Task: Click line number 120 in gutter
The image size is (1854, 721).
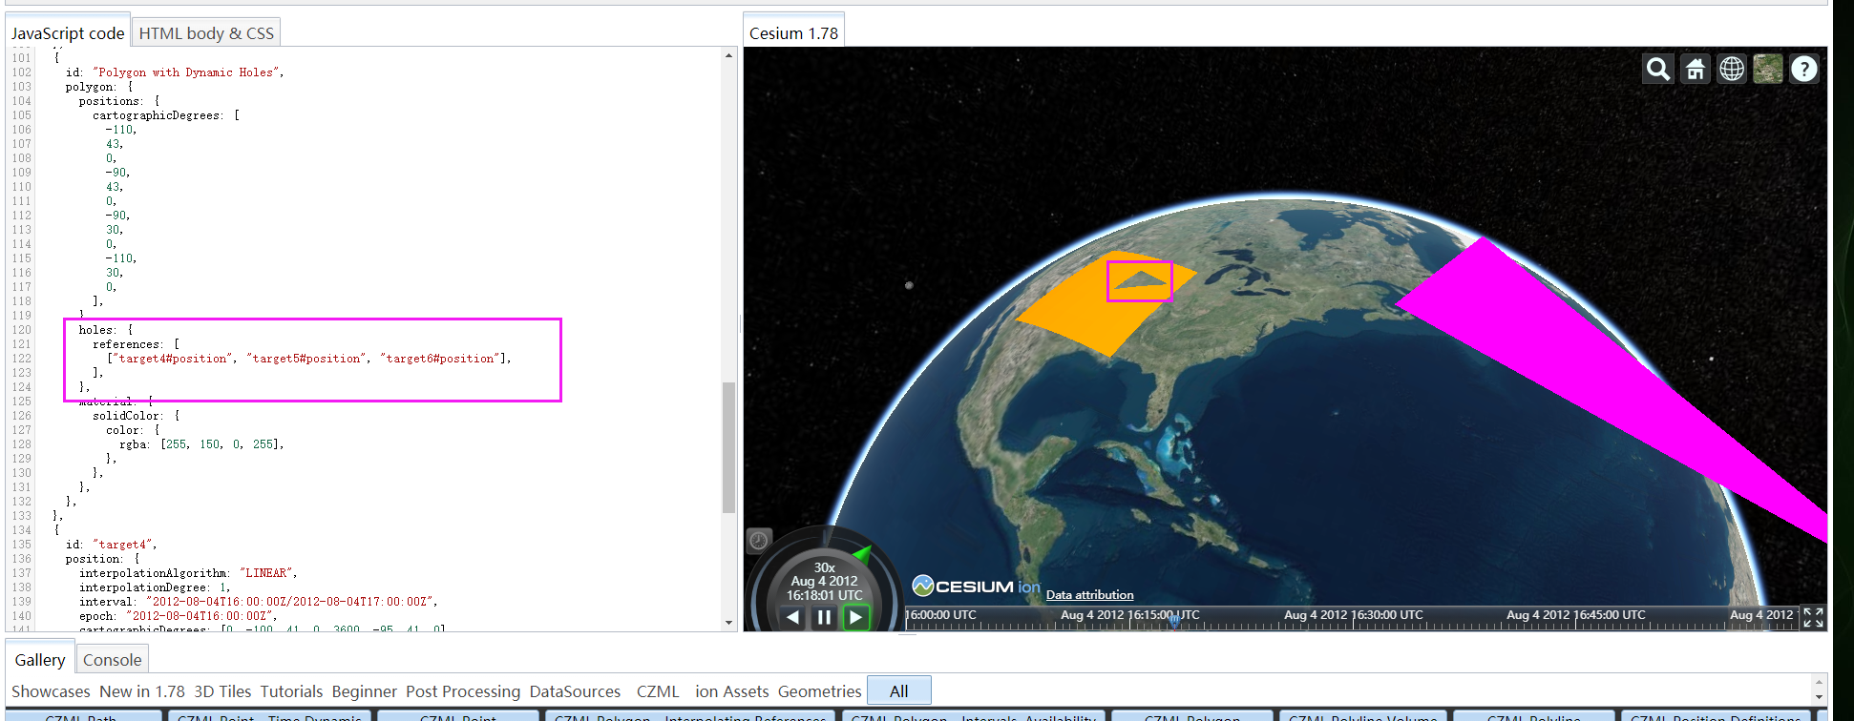Action: pos(21,330)
